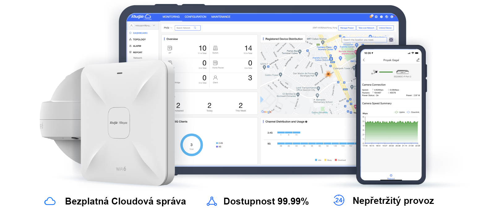Open the settings gear in top bar

coord(376,17)
